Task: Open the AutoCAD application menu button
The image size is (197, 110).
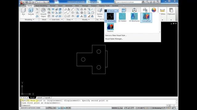Action: (22, 3)
